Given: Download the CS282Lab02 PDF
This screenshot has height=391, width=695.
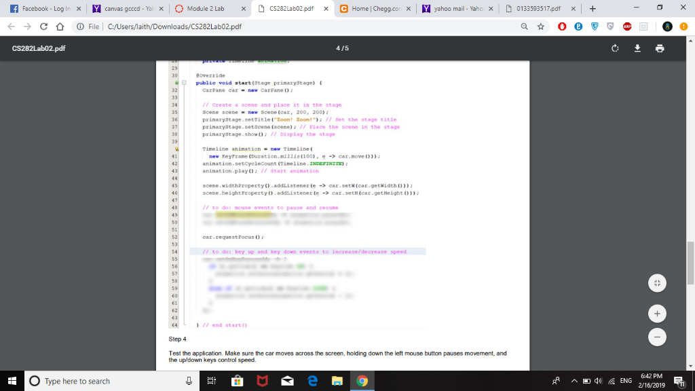Looking at the screenshot, I should pos(637,48).
